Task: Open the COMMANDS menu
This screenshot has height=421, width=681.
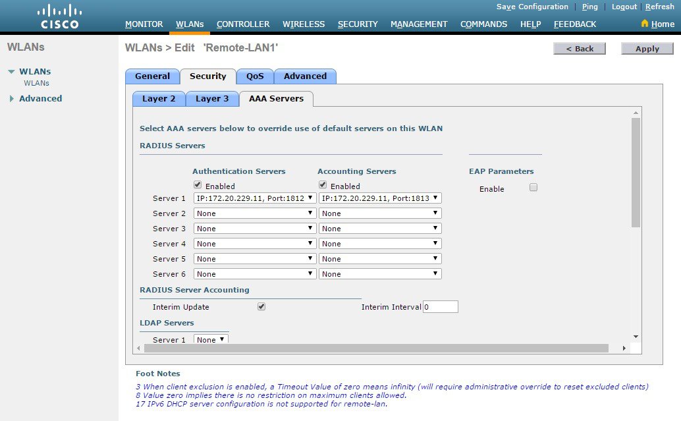Action: click(x=484, y=24)
